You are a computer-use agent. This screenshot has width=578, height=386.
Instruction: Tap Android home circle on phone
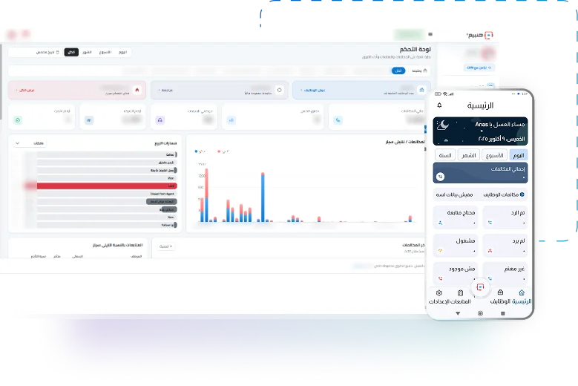tap(480, 313)
